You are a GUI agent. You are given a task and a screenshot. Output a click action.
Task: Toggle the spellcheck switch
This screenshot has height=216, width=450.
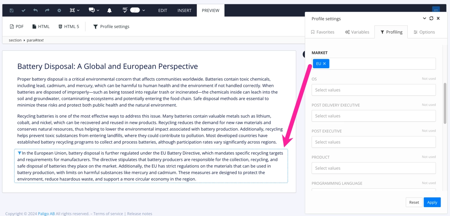pyautogui.click(x=135, y=10)
